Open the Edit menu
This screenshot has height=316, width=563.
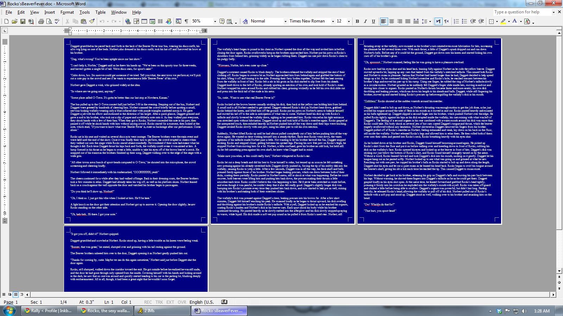pyautogui.click(x=21, y=12)
